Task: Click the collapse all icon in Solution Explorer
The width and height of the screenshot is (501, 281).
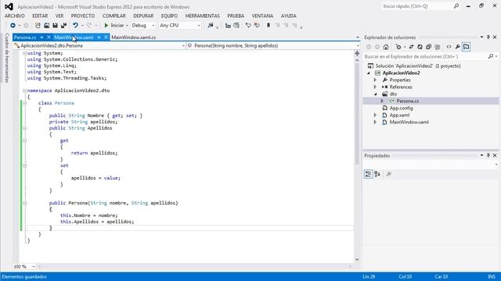Action: (x=428, y=47)
